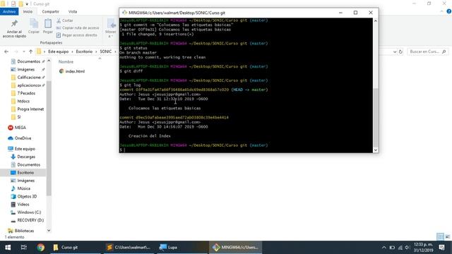Click SONIC in address breadcrumb

(x=105, y=52)
